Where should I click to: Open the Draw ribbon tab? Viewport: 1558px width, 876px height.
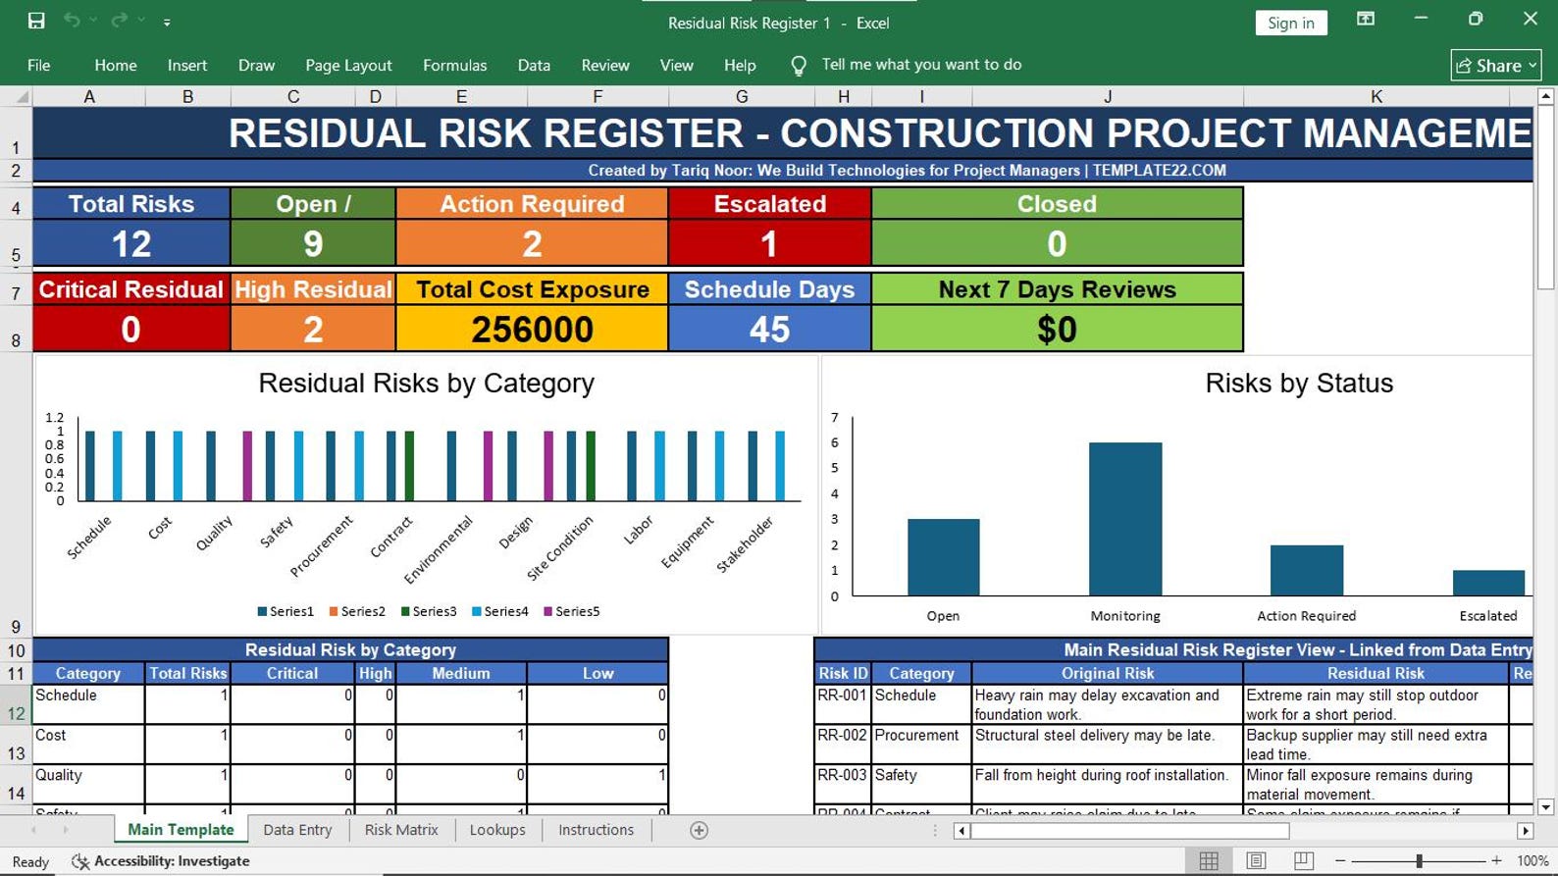click(x=256, y=66)
